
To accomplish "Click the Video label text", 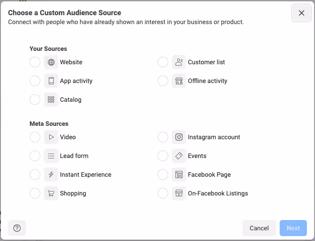I will coord(68,137).
